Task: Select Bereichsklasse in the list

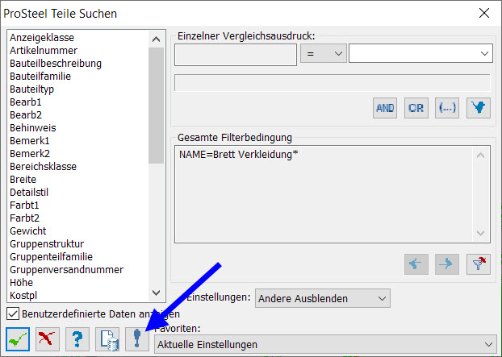Action: pos(43,167)
